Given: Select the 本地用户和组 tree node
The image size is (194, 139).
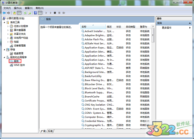Looking at the screenshot, I should click(x=21, y=38).
